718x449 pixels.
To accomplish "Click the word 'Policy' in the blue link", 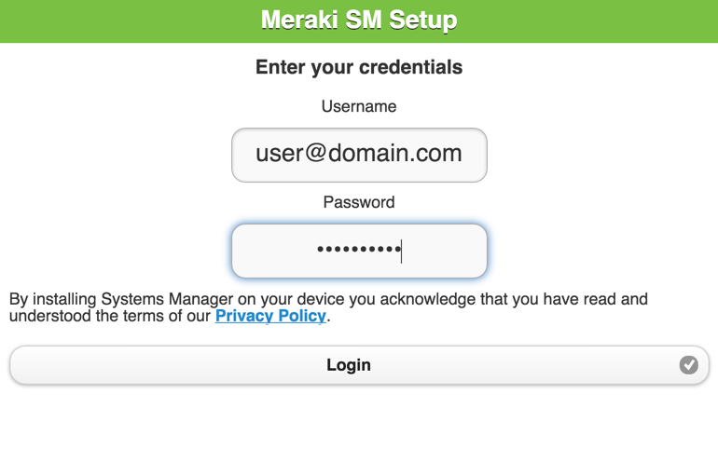I will (x=302, y=316).
